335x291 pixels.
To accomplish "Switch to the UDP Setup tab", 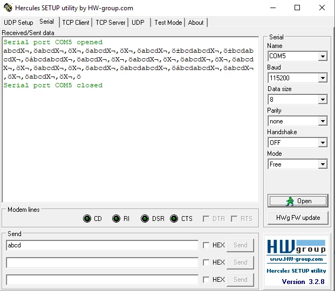I will (18, 23).
